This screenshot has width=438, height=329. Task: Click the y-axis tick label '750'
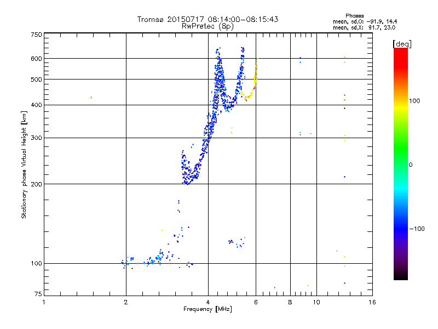pos(36,35)
